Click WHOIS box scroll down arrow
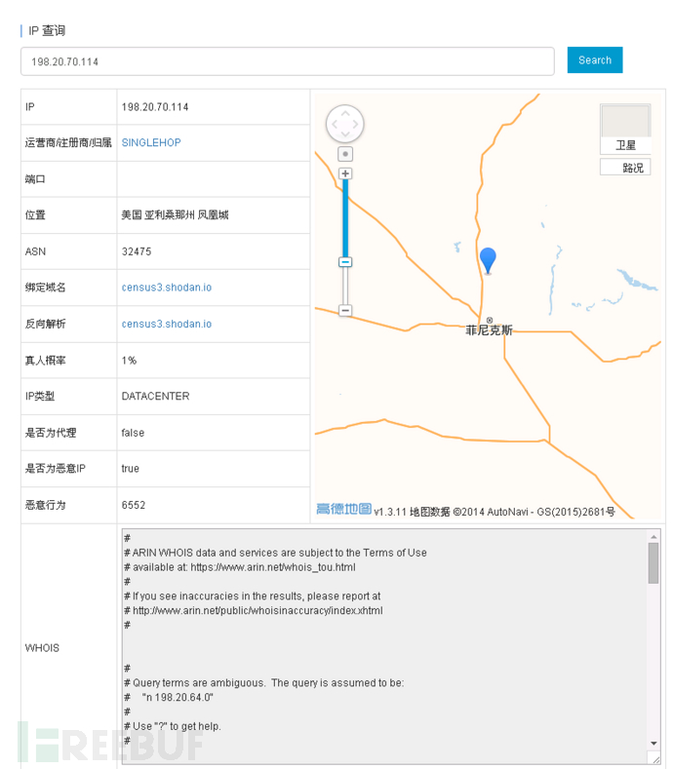Image resolution: width=673 pixels, height=769 pixels. pyautogui.click(x=653, y=744)
